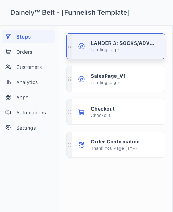Screen dimensions: 173x212
Task: Click the cart icon beside Orders
Action: [x=8, y=52]
